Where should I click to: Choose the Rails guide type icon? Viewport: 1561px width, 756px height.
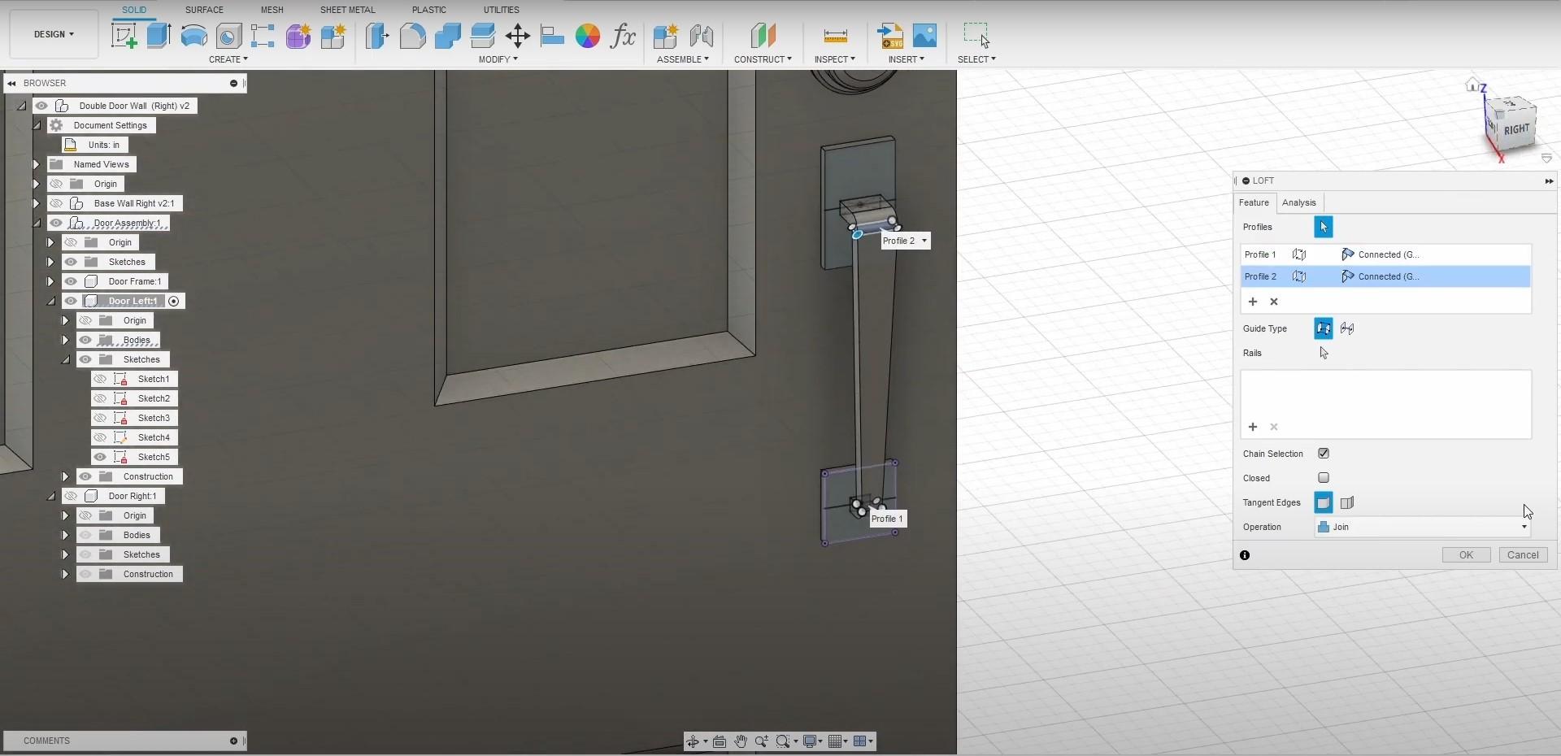pos(1323,328)
